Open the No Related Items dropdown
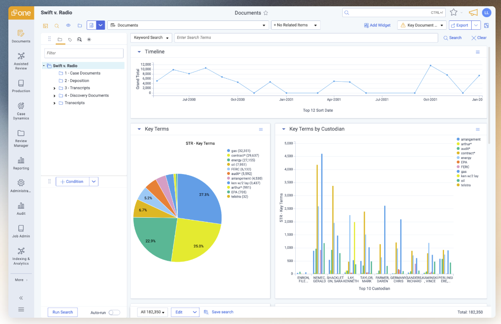Image resolution: width=501 pixels, height=324 pixels. tap(295, 25)
